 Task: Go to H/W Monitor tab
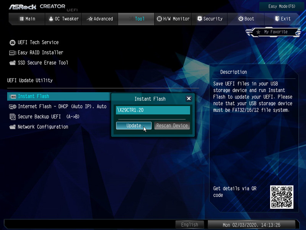coord(173,19)
